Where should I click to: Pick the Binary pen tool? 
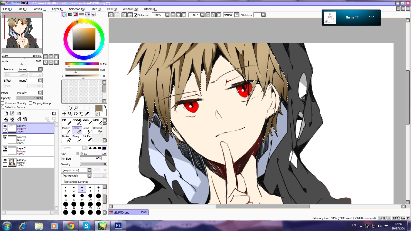[77, 138]
